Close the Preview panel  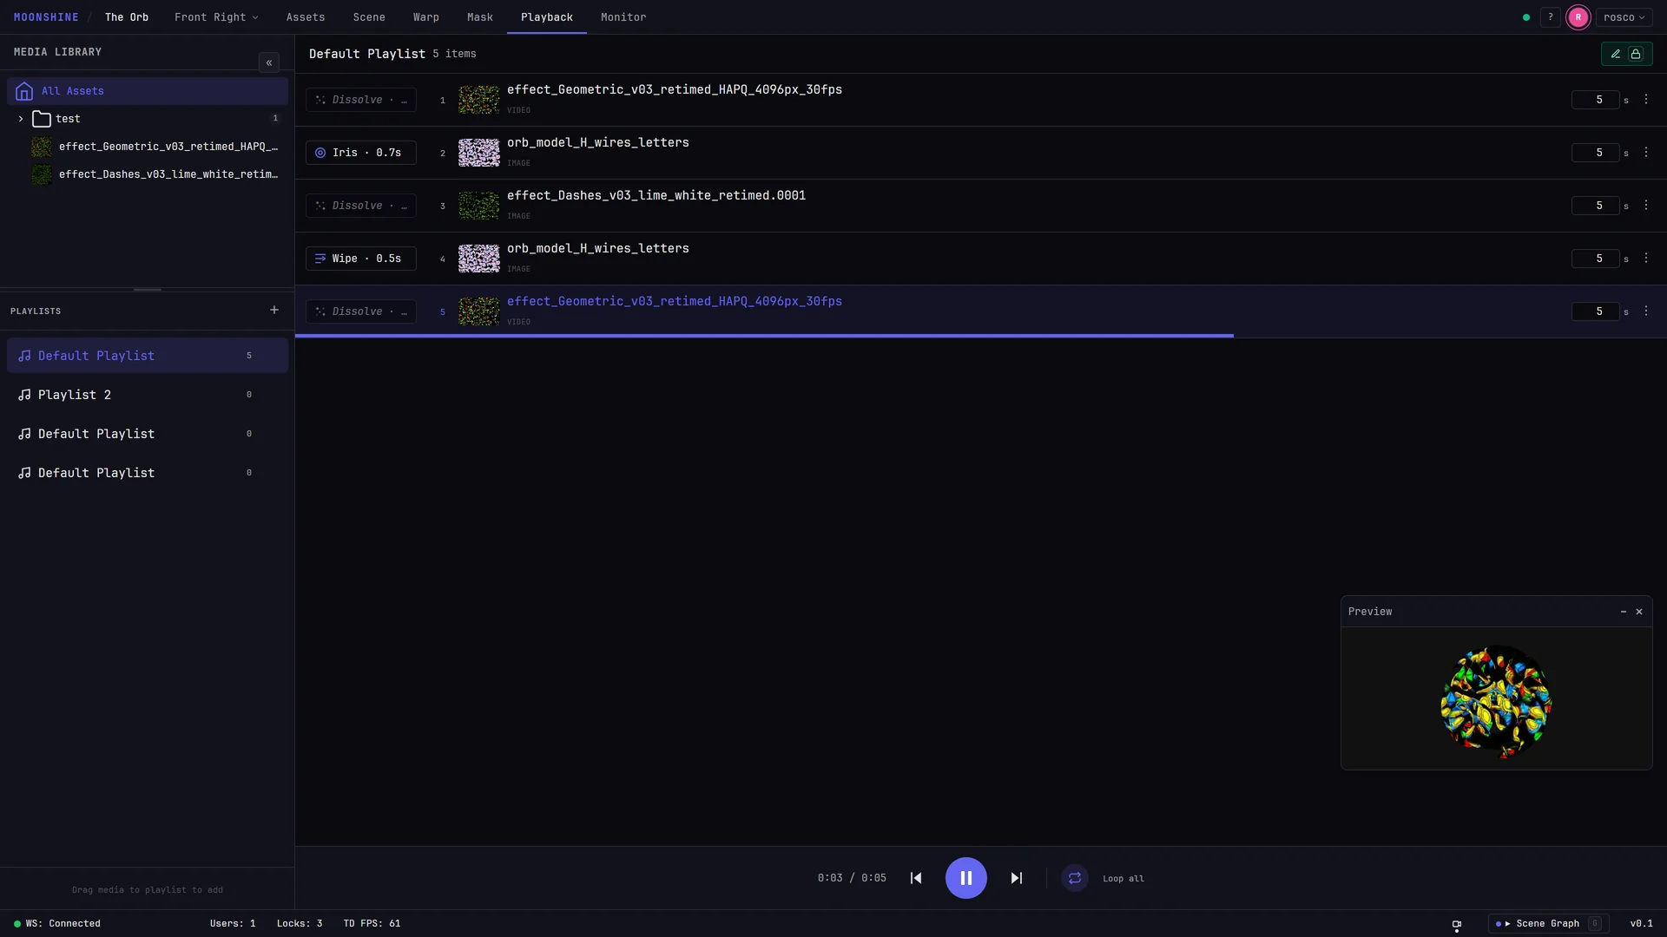click(1639, 612)
